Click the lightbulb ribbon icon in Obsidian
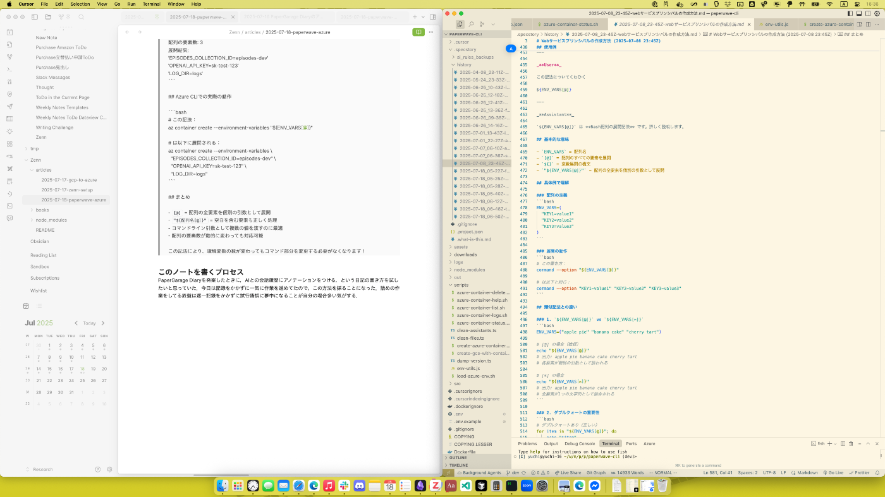 tap(9, 131)
